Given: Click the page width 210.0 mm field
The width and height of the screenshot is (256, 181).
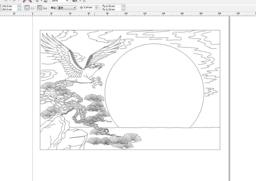Looking at the screenshot, I should [9, 6].
